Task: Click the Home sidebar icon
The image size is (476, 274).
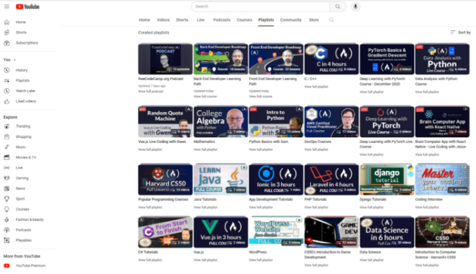Action: point(6,22)
